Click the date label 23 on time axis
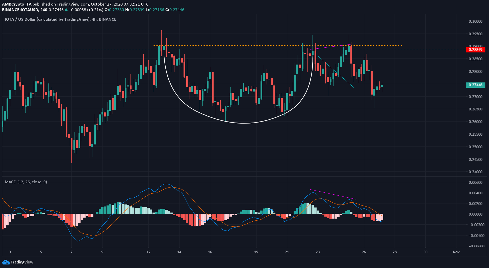This screenshot has width=489, height=268. point(318,252)
